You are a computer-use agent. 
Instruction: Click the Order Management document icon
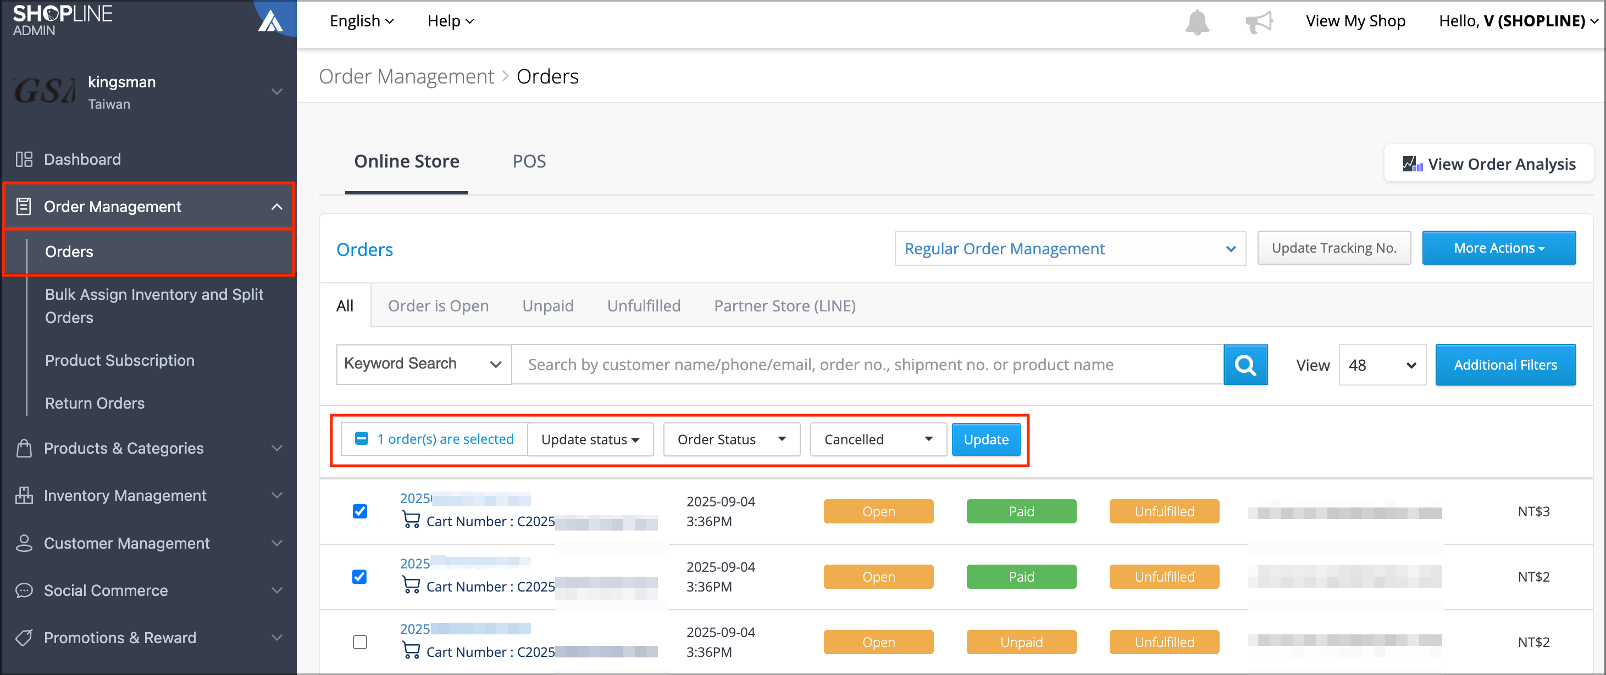[24, 207]
